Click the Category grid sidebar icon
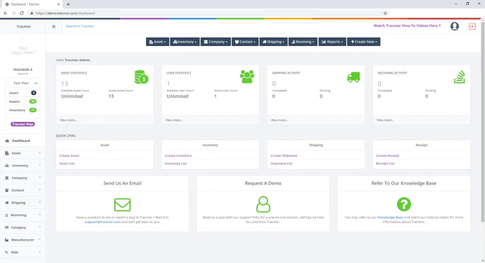 7,228
